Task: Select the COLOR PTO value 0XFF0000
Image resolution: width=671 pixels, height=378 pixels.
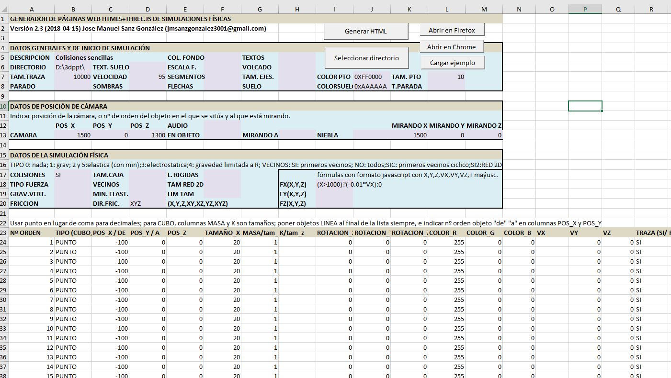Action: click(x=371, y=77)
